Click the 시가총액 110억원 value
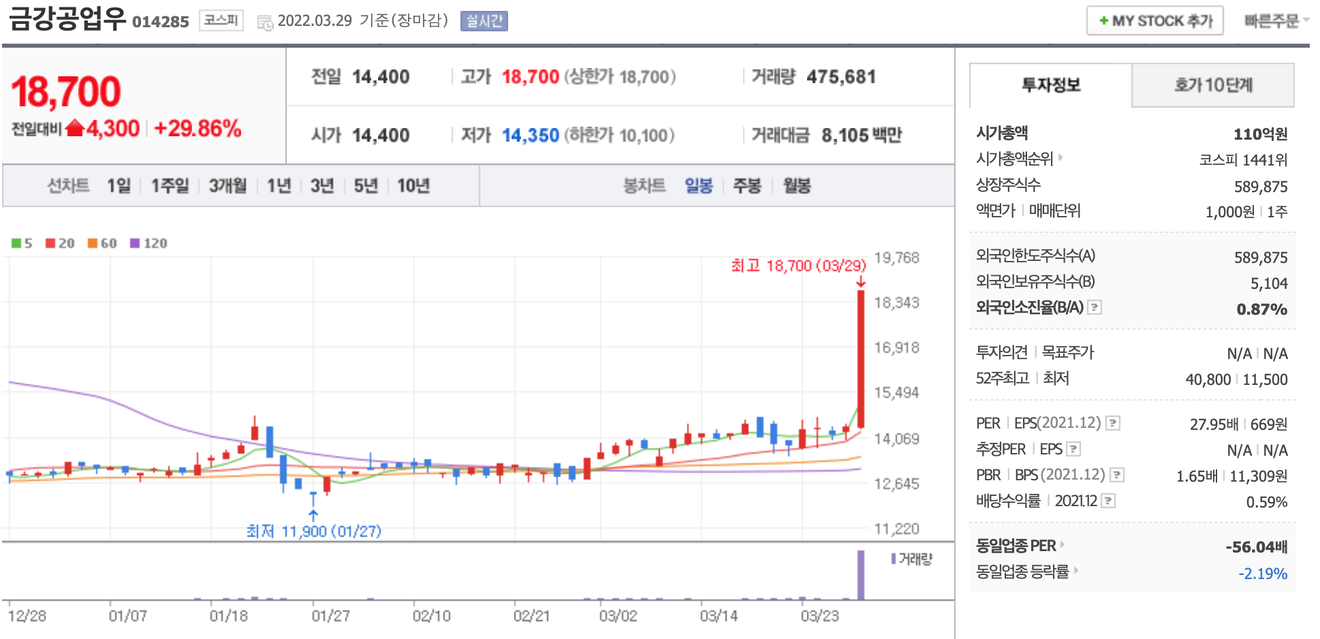This screenshot has height=639, width=1320. (1260, 134)
